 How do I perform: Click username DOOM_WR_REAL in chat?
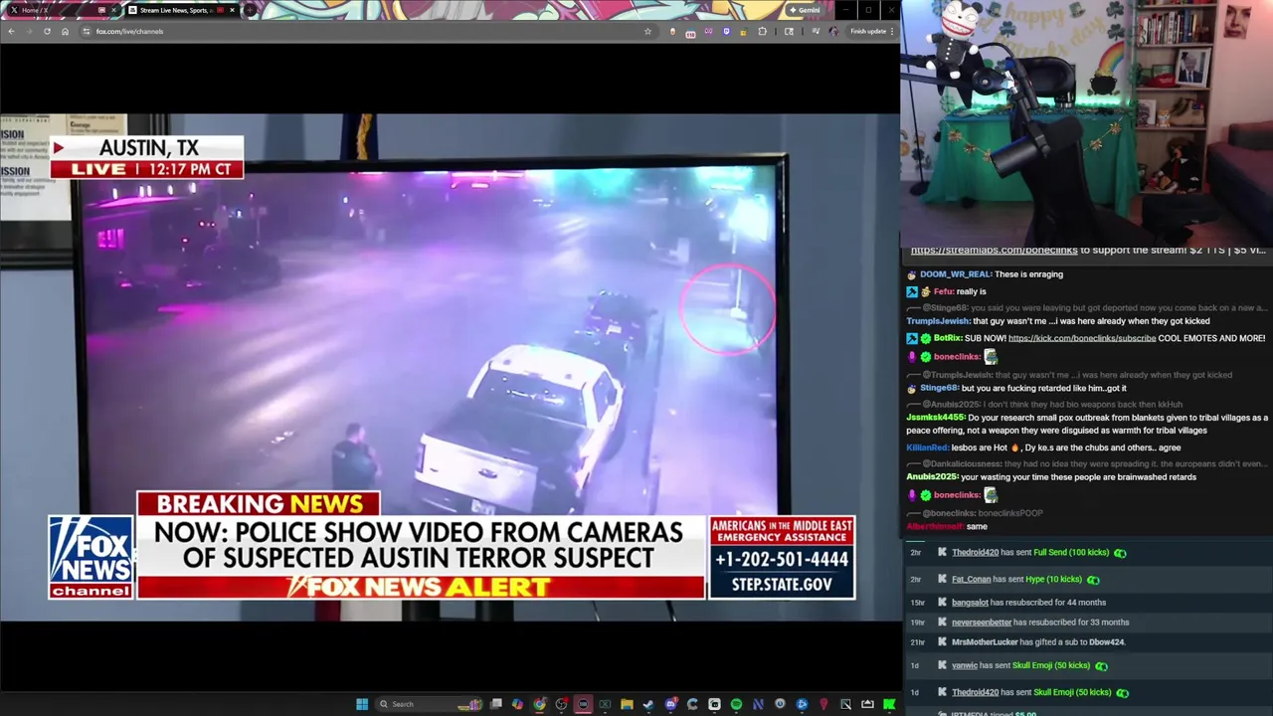pyautogui.click(x=956, y=274)
